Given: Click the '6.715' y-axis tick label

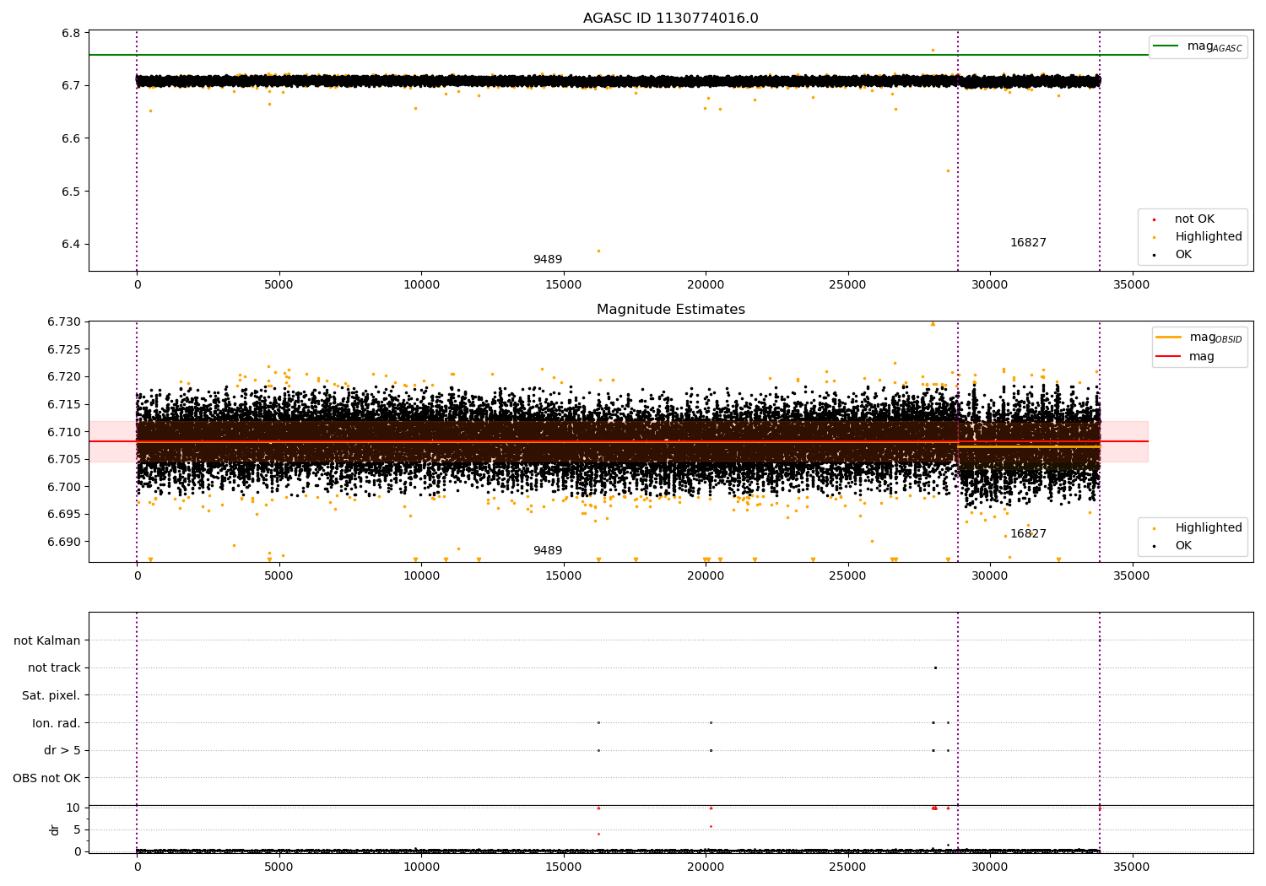Looking at the screenshot, I should point(64,405).
